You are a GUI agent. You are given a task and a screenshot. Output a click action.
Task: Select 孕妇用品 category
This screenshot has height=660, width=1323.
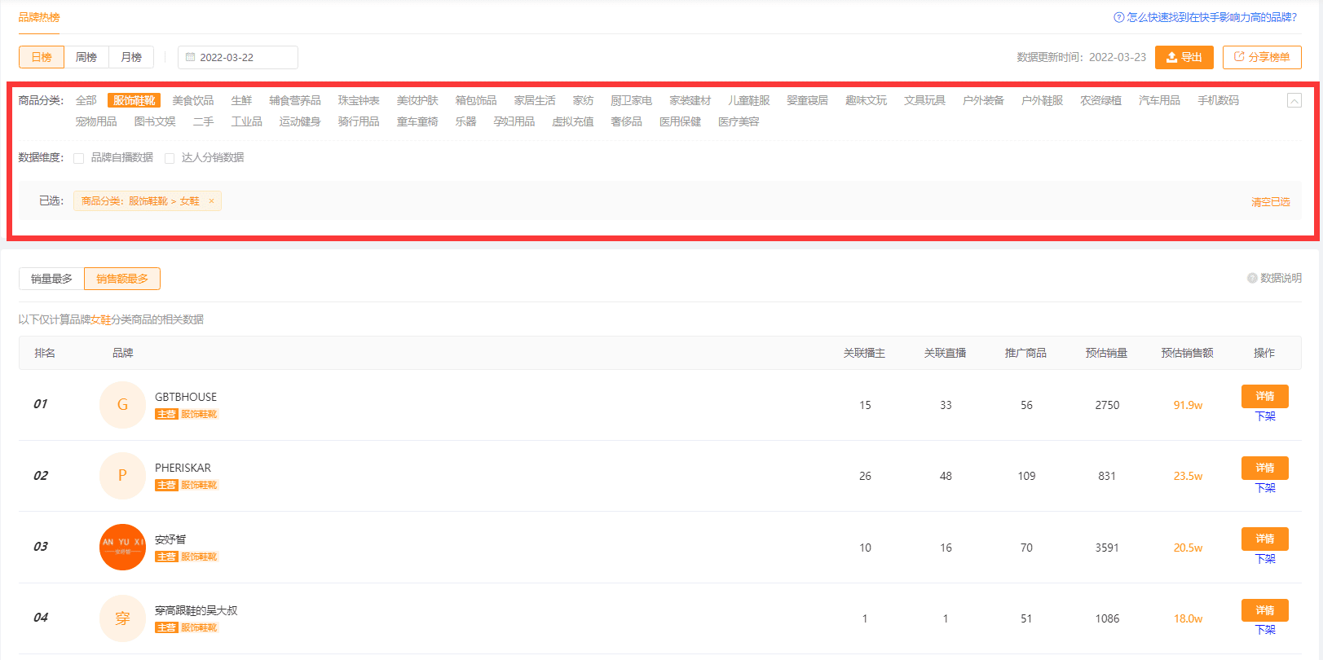click(514, 121)
